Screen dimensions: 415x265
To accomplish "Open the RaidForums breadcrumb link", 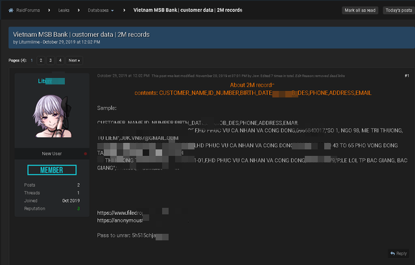I will pyautogui.click(x=29, y=10).
